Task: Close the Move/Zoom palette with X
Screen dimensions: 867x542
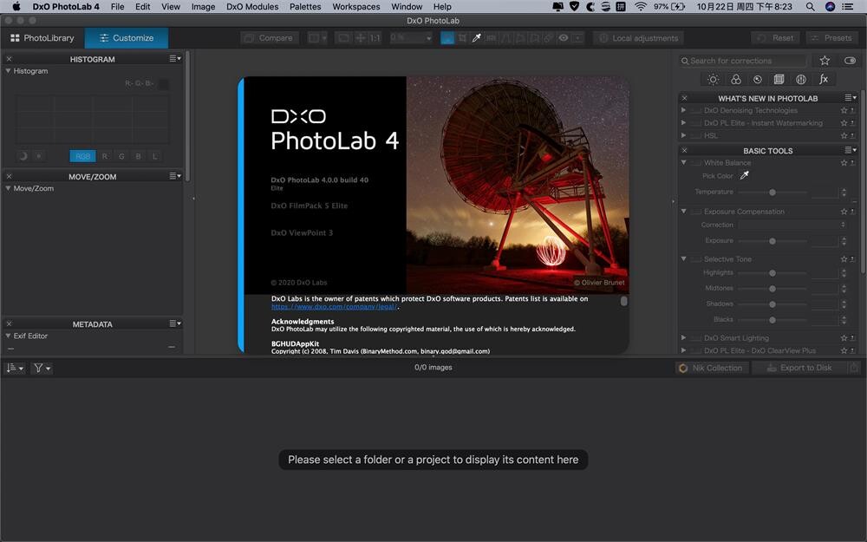Action: (x=9, y=176)
